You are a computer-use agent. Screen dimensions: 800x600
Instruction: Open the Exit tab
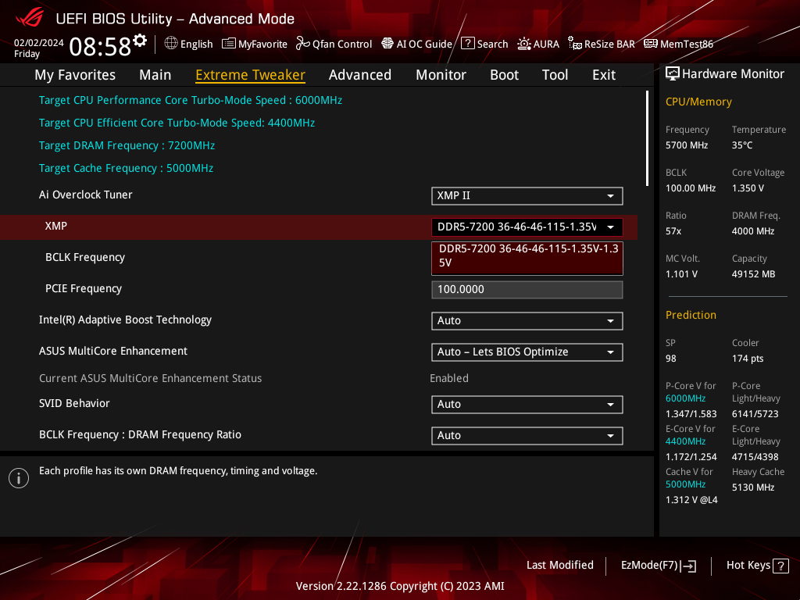[x=604, y=75]
